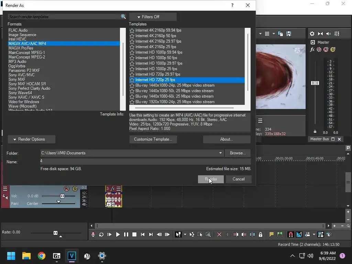Viewport: 352px width, 264px height.
Task: Click Dim Output speaker icon
Action: (x=328, y=34)
